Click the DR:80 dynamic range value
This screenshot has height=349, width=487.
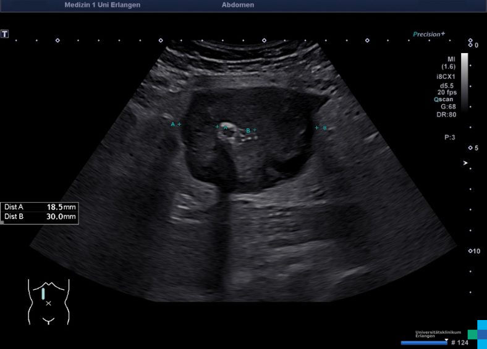[x=447, y=114]
